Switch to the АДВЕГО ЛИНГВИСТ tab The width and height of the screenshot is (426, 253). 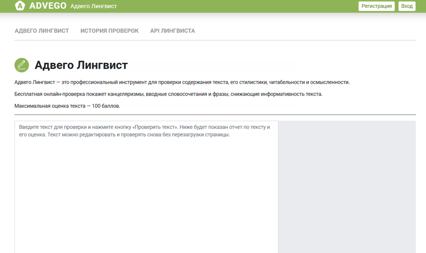(x=42, y=31)
